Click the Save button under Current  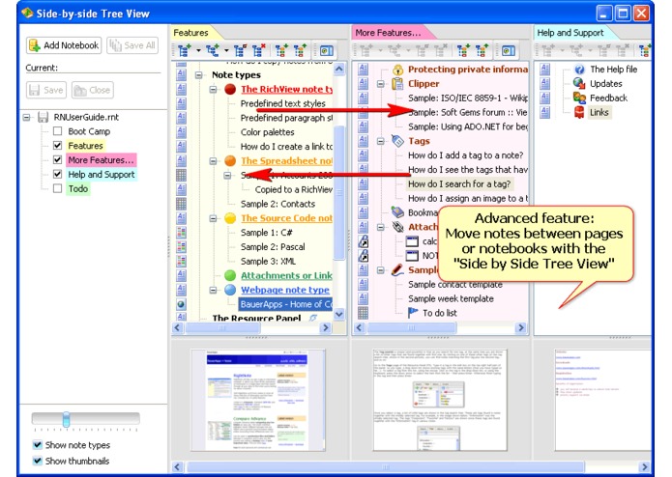tap(46, 90)
